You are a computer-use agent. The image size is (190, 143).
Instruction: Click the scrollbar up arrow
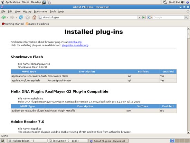click(188, 28)
